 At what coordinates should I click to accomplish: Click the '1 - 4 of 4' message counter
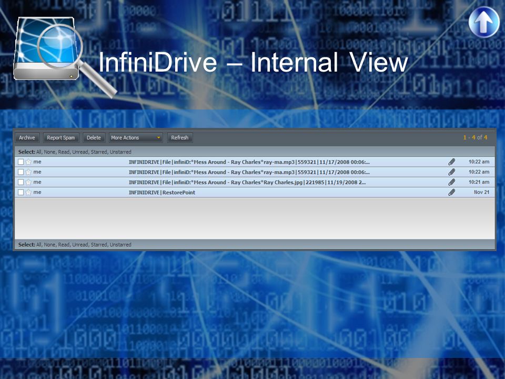(475, 137)
